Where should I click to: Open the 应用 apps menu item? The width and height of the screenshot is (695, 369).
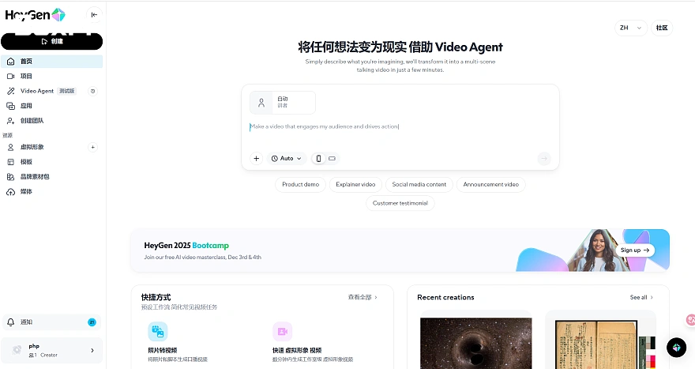[x=52, y=106]
